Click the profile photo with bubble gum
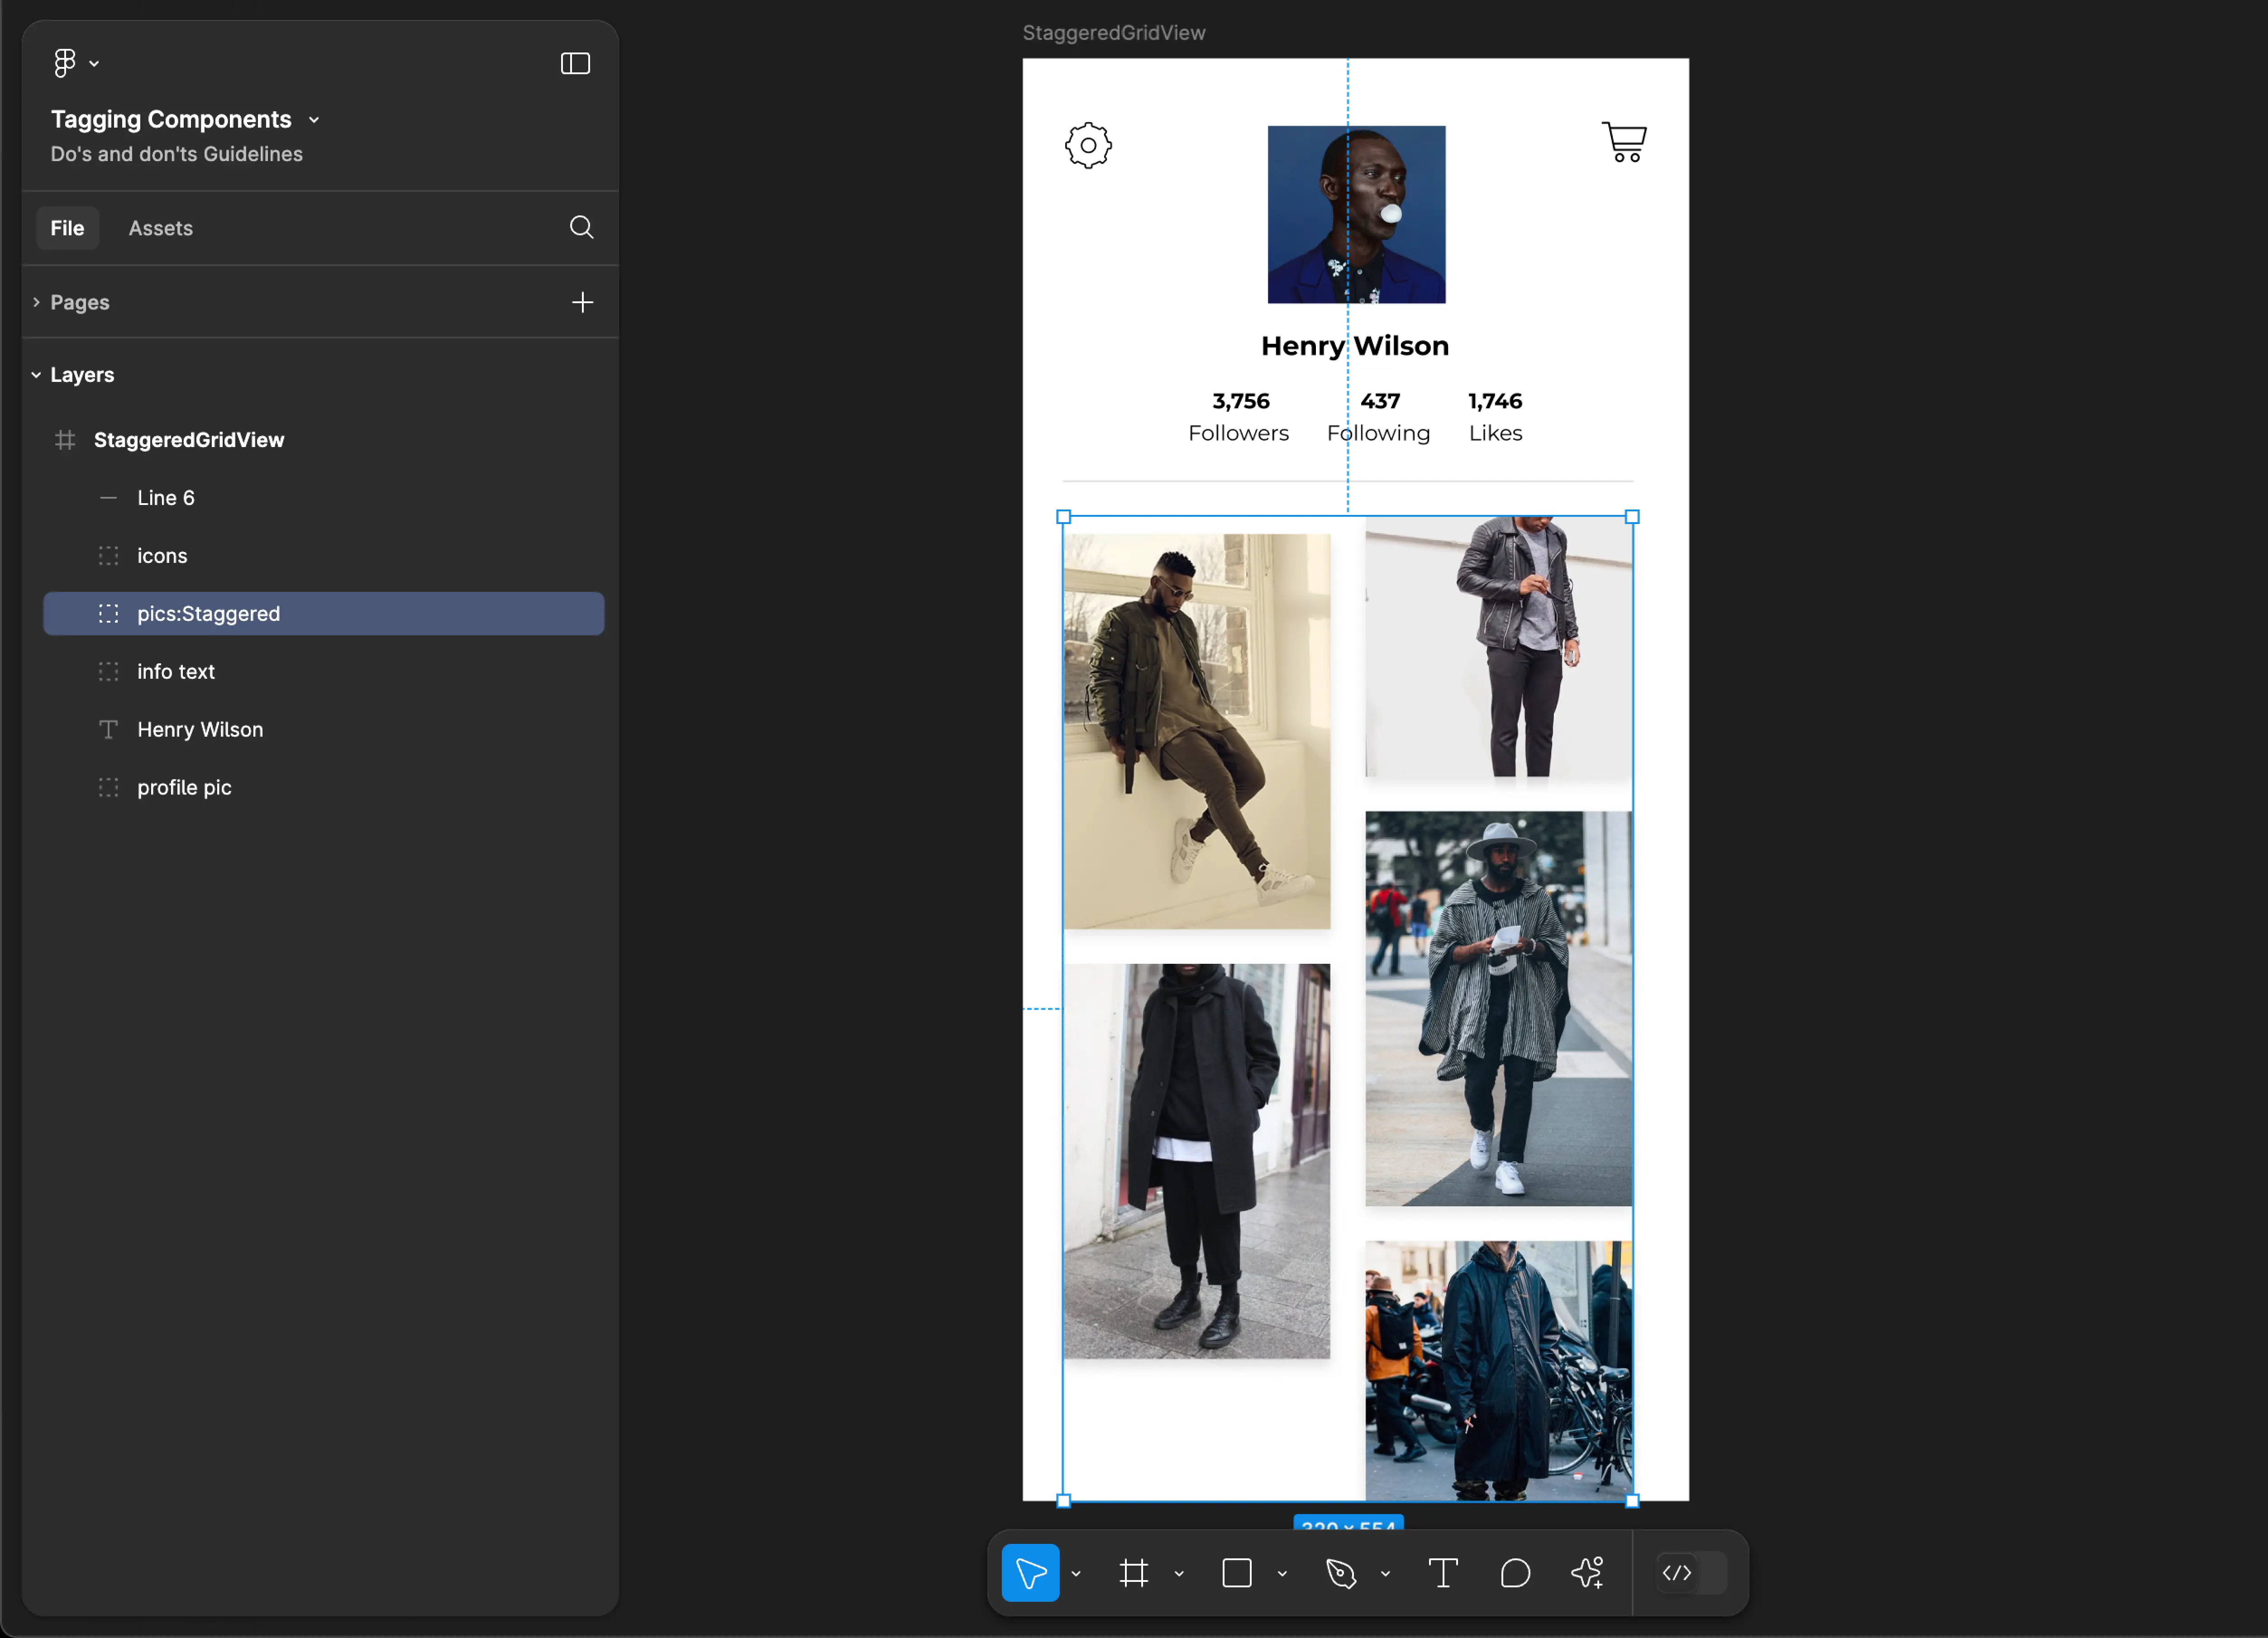The image size is (2268, 1638). pos(1356,214)
